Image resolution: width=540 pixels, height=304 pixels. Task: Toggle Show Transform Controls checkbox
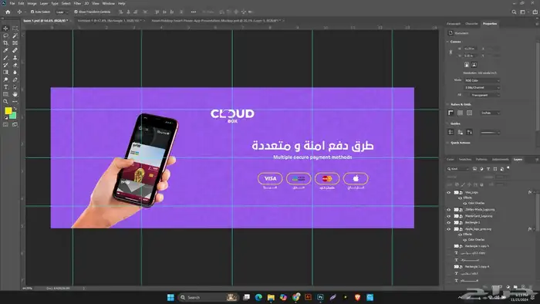pyautogui.click(x=76, y=12)
